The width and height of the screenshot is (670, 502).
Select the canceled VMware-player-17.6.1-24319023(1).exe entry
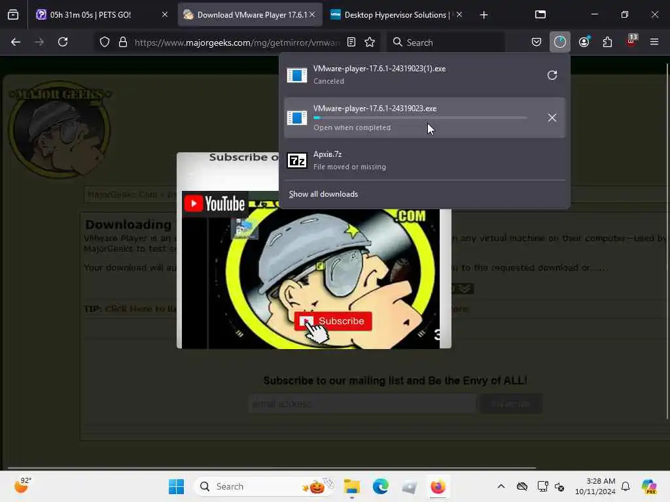[424, 75]
